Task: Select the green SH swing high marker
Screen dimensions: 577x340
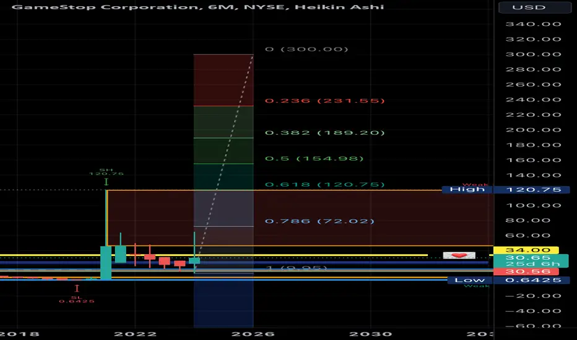Action: point(106,176)
